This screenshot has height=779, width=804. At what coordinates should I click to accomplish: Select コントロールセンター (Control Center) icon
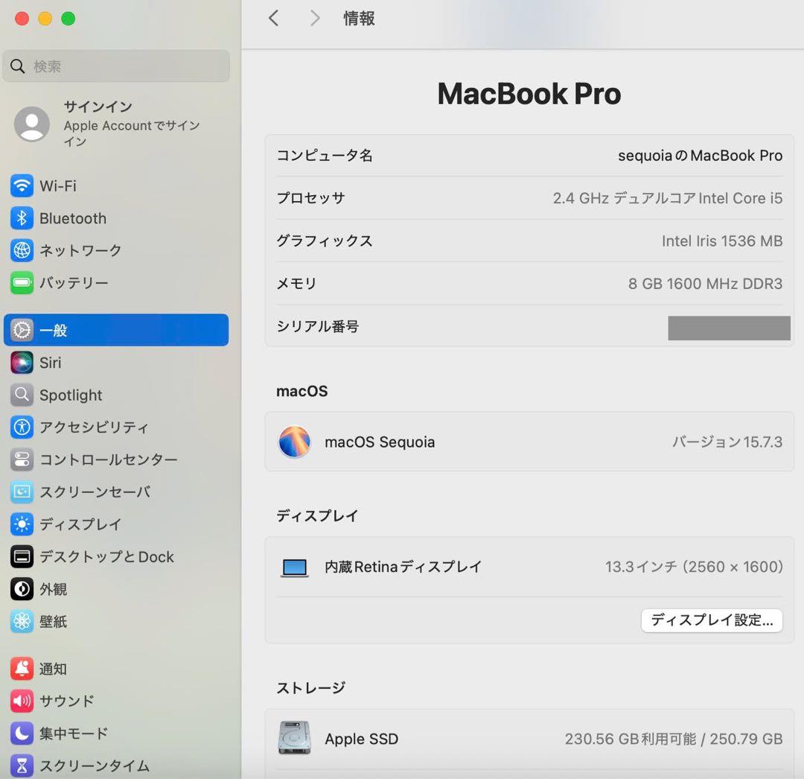[x=22, y=460]
